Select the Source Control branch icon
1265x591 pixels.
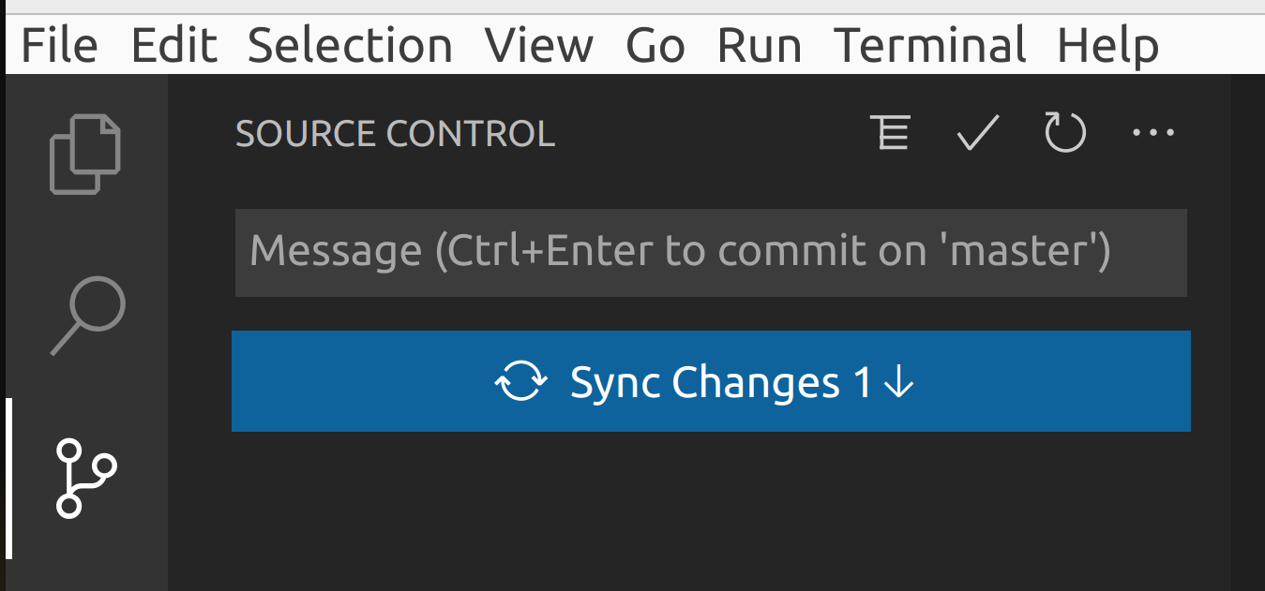(85, 478)
